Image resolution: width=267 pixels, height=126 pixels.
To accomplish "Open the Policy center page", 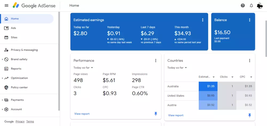I will click(19, 87).
